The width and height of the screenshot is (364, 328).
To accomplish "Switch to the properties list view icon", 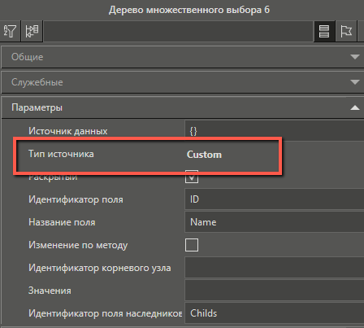I will coord(324,31).
